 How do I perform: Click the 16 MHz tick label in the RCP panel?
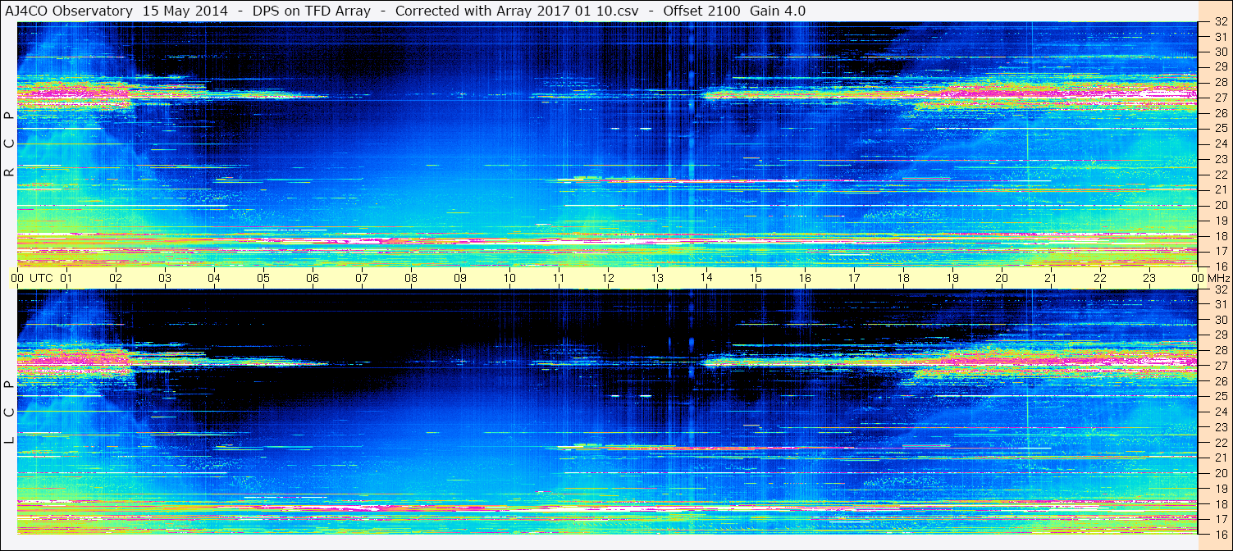(1221, 266)
